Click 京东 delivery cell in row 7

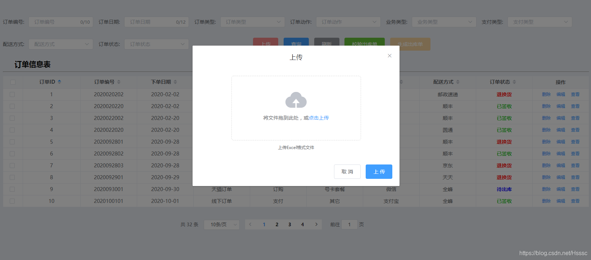coord(448,166)
